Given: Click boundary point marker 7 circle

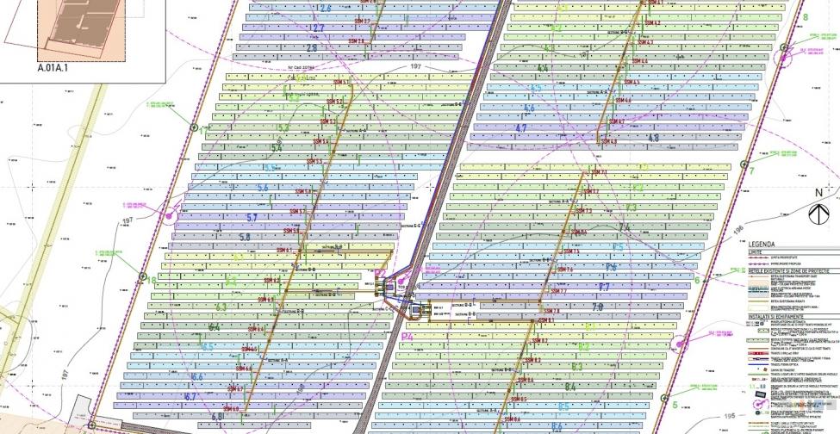Looking at the screenshot, I should [745, 162].
